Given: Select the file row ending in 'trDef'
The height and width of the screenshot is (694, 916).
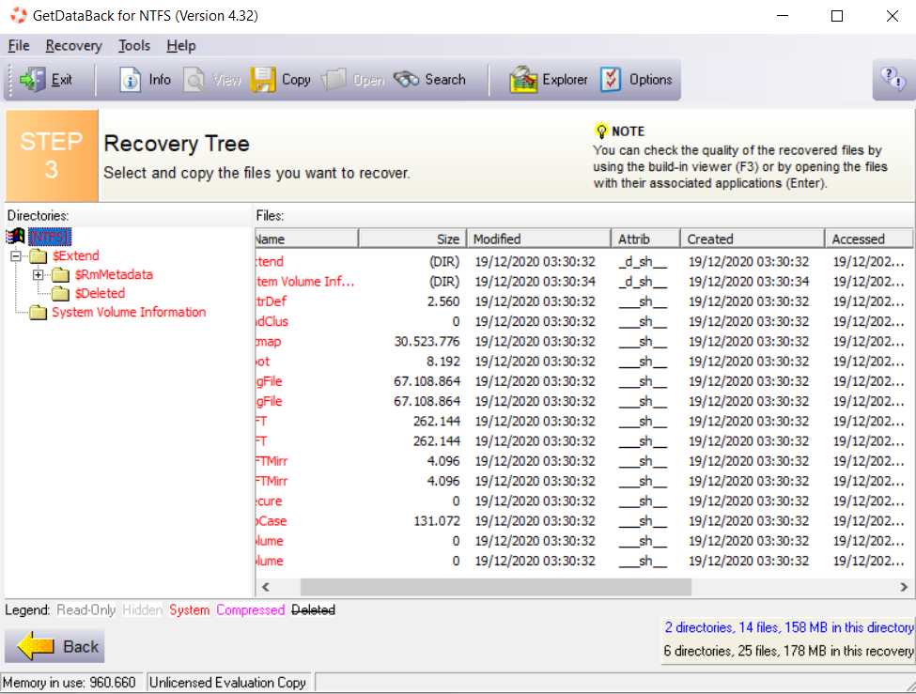Looking at the screenshot, I should click(x=584, y=301).
